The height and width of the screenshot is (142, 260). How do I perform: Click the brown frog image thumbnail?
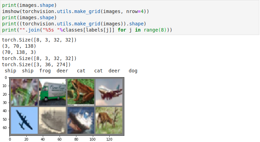tap(81, 92)
